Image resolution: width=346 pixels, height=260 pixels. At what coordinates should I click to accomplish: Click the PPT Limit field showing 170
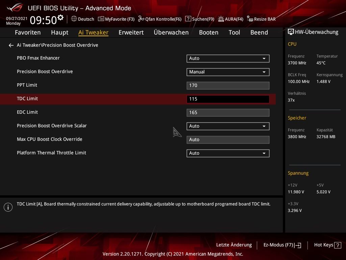[x=228, y=86]
